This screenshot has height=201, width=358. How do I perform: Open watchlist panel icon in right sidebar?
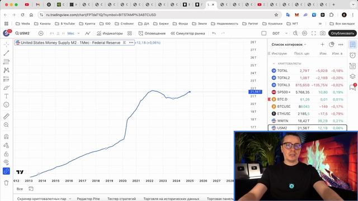point(352,45)
